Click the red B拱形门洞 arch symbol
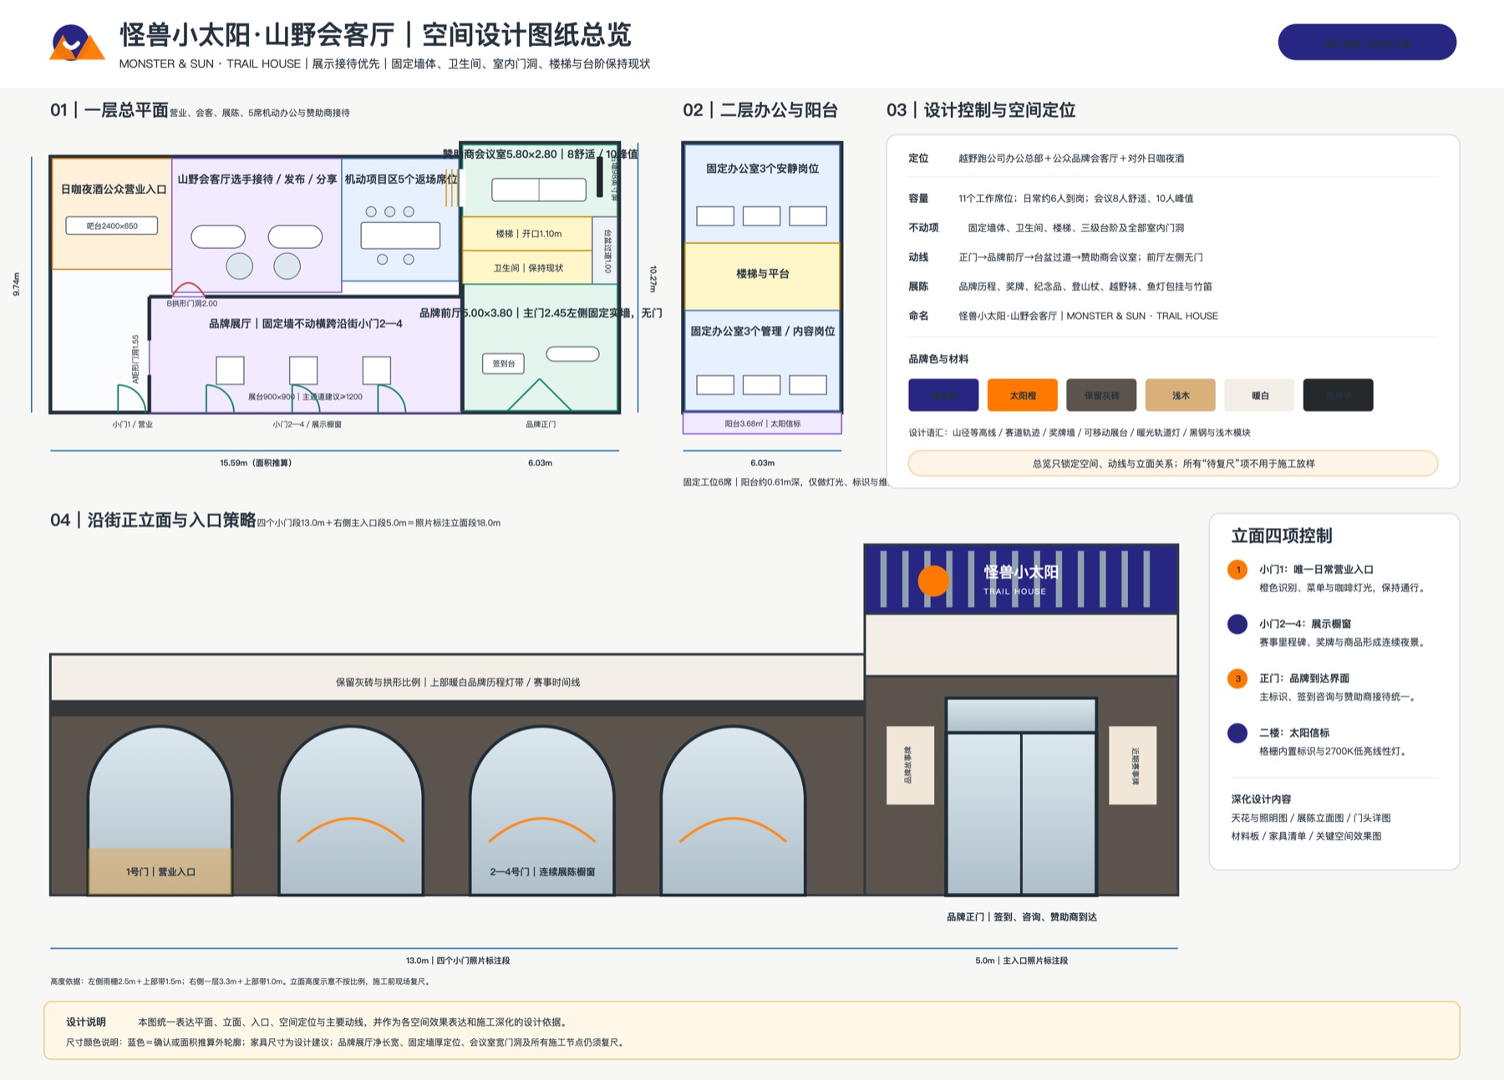This screenshot has width=1504, height=1080. [188, 290]
